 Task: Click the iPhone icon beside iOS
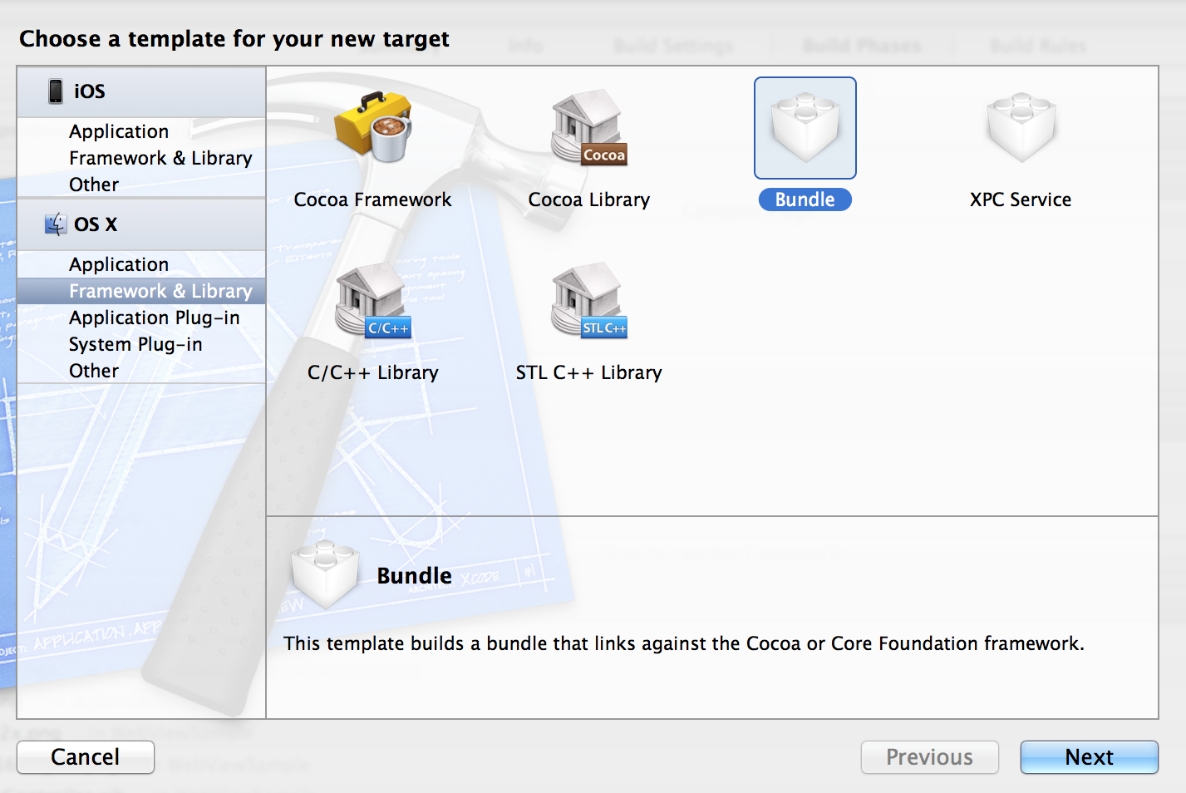coord(56,91)
